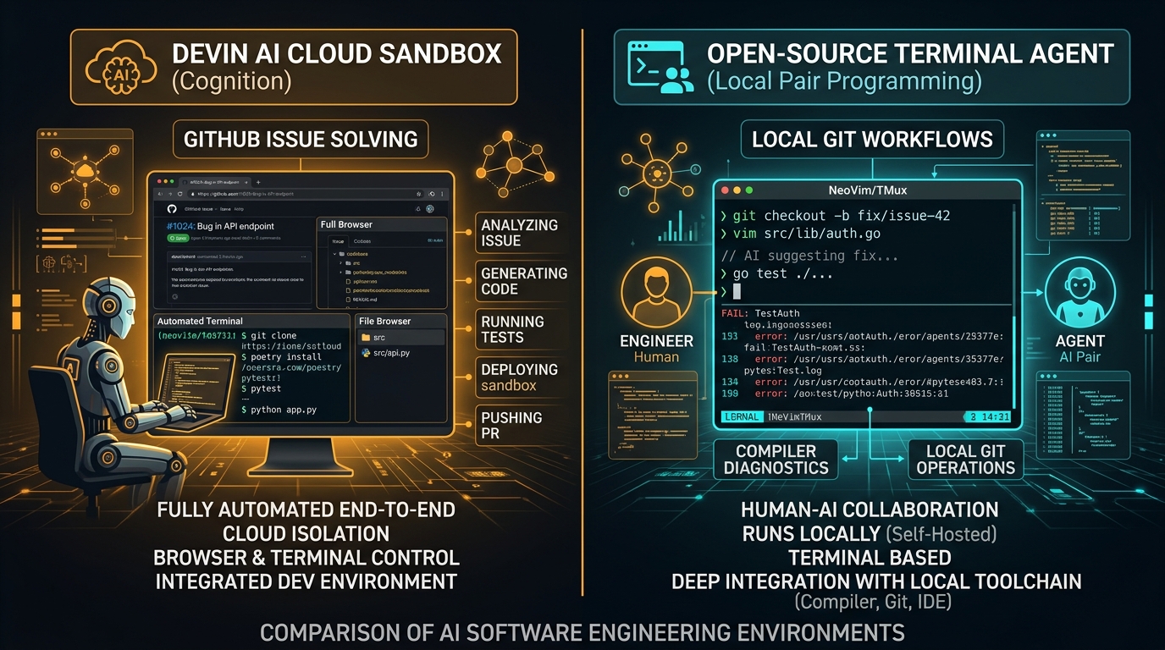This screenshot has height=650, width=1165.
Task: Click the browser reload icon
Action: pyautogui.click(x=179, y=194)
